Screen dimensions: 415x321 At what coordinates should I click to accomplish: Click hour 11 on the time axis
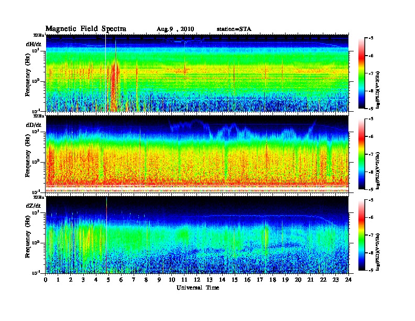184,280
